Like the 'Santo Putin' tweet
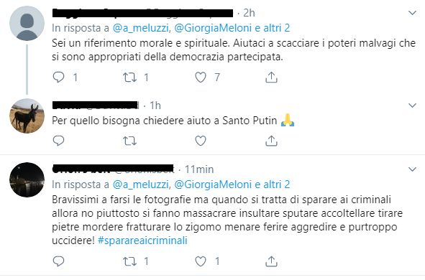This screenshot has height=280, width=425. click(x=201, y=141)
